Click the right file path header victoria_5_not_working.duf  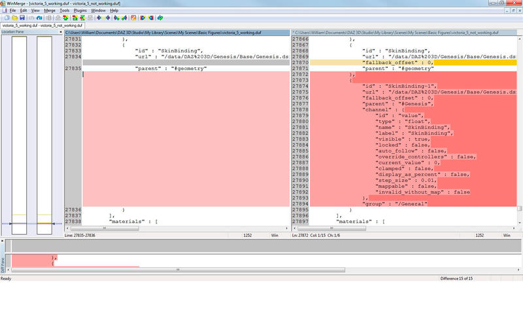click(x=405, y=33)
